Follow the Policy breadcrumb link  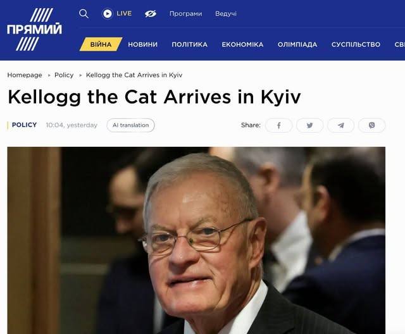coord(64,75)
